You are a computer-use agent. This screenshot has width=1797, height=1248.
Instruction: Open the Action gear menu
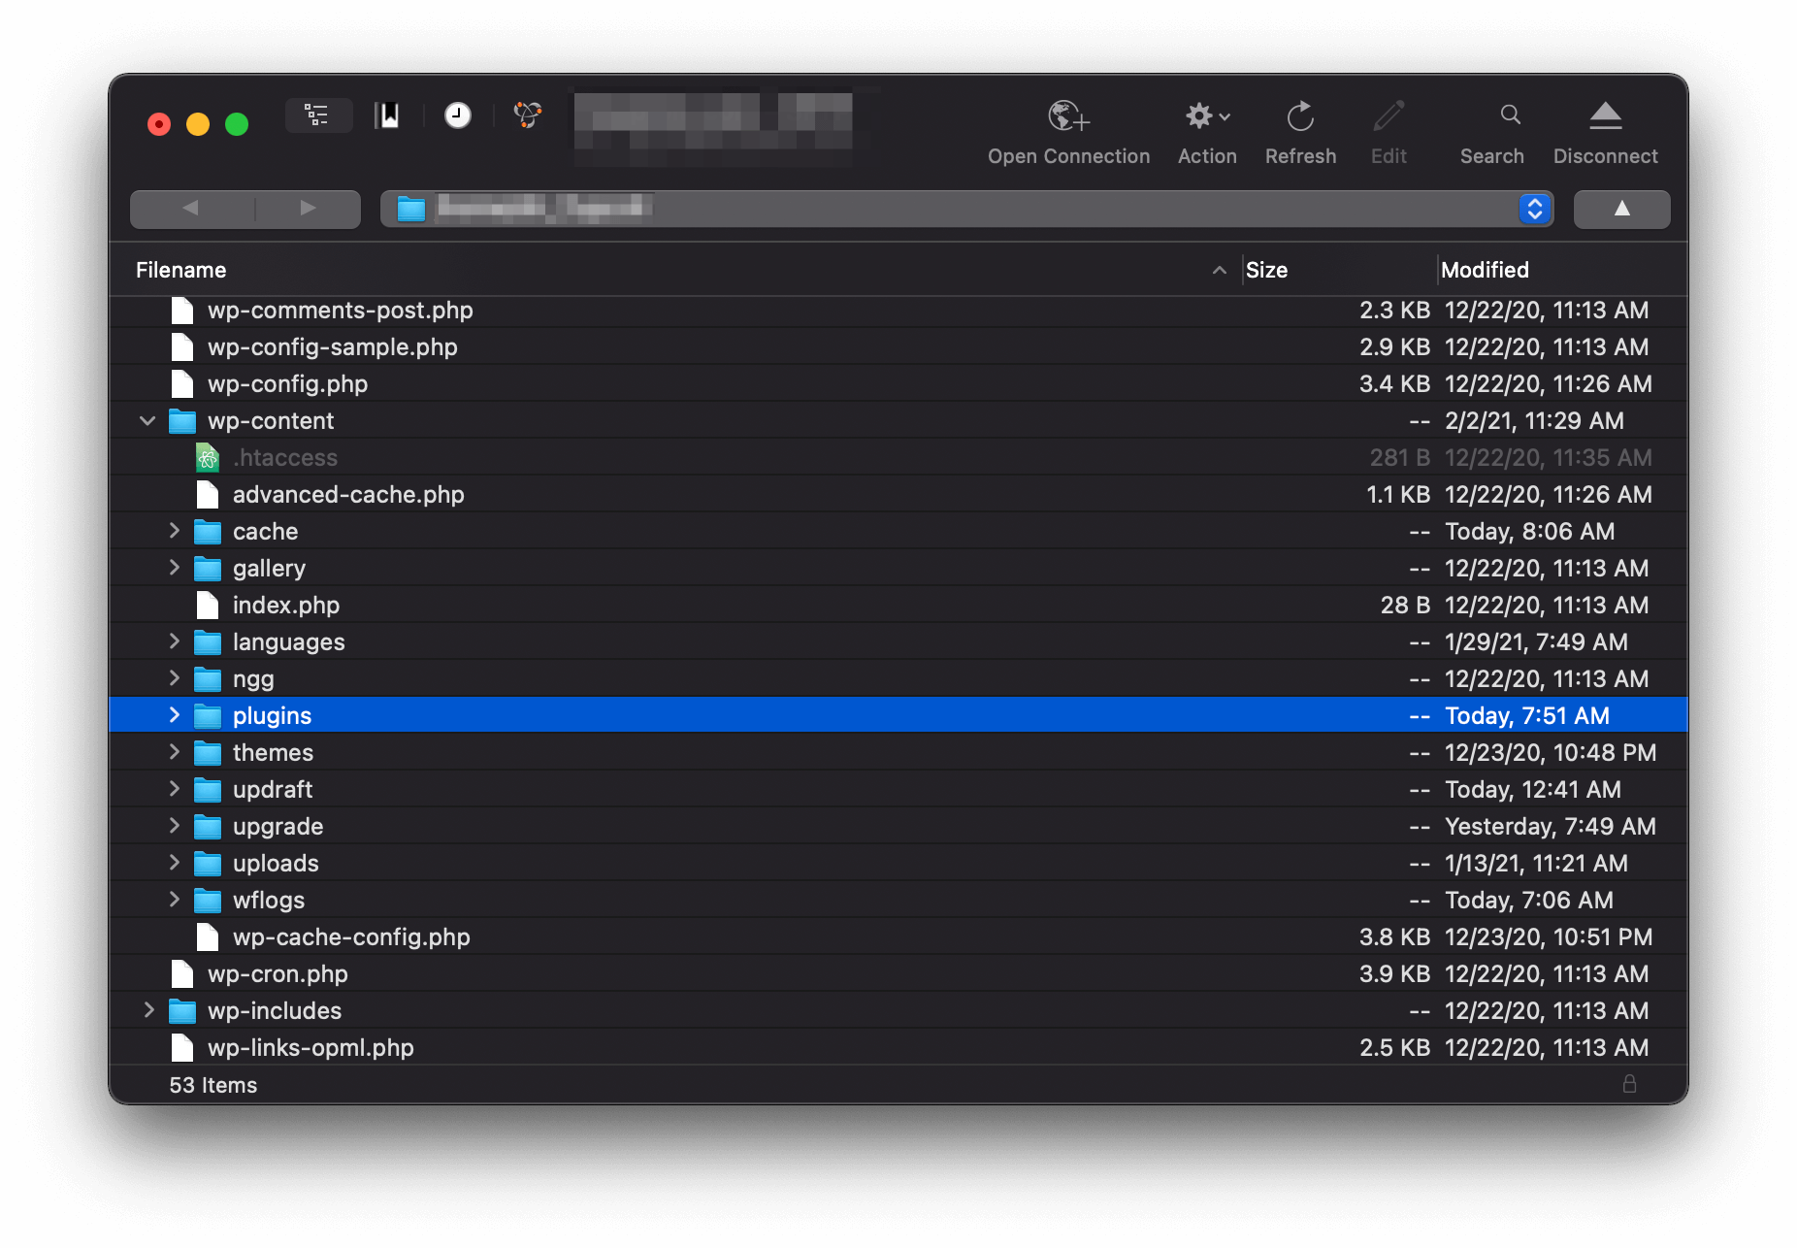pyautogui.click(x=1207, y=116)
